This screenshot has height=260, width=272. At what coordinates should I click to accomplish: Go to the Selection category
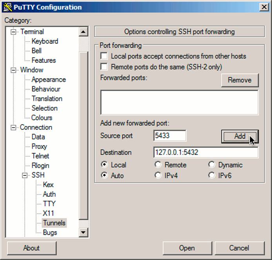coord(45,108)
